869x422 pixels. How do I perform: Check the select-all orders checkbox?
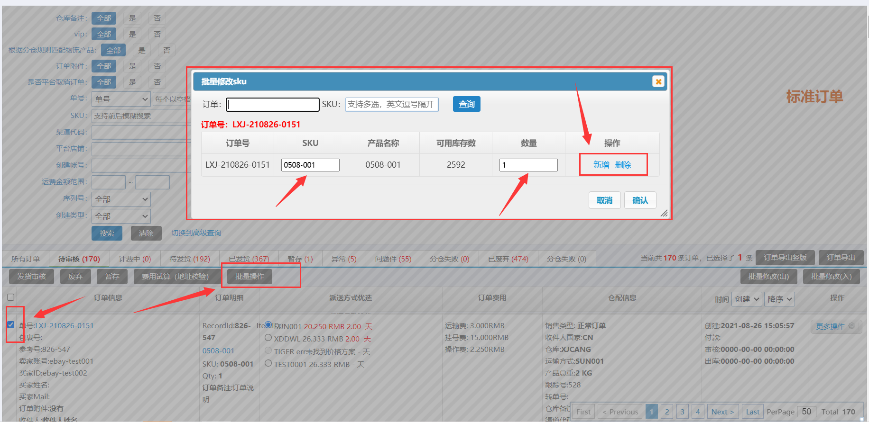pyautogui.click(x=10, y=297)
